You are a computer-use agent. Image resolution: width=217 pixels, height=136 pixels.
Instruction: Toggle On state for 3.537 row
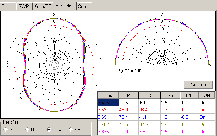tap(207, 110)
